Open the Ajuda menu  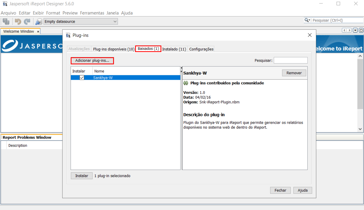127,13
